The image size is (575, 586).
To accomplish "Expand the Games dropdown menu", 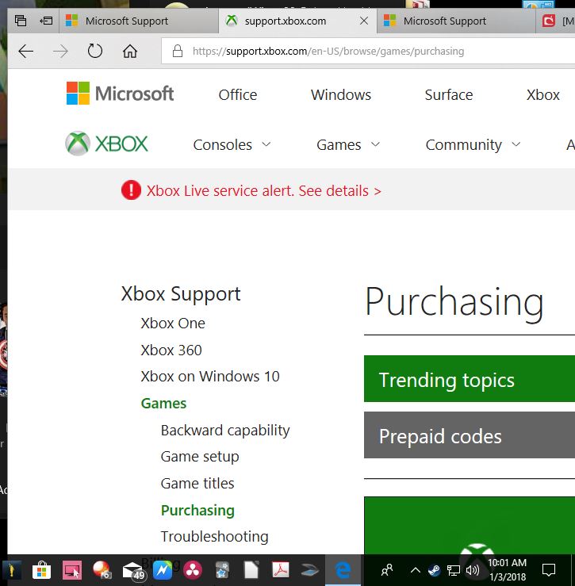I will click(x=348, y=145).
